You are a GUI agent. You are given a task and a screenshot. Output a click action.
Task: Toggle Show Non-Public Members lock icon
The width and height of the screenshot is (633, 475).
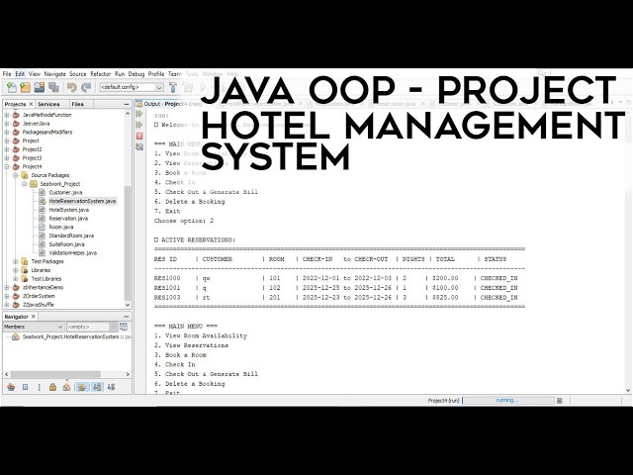click(x=52, y=387)
